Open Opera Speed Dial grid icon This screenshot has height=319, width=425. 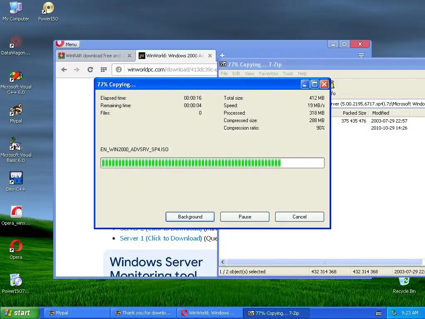coord(103,69)
